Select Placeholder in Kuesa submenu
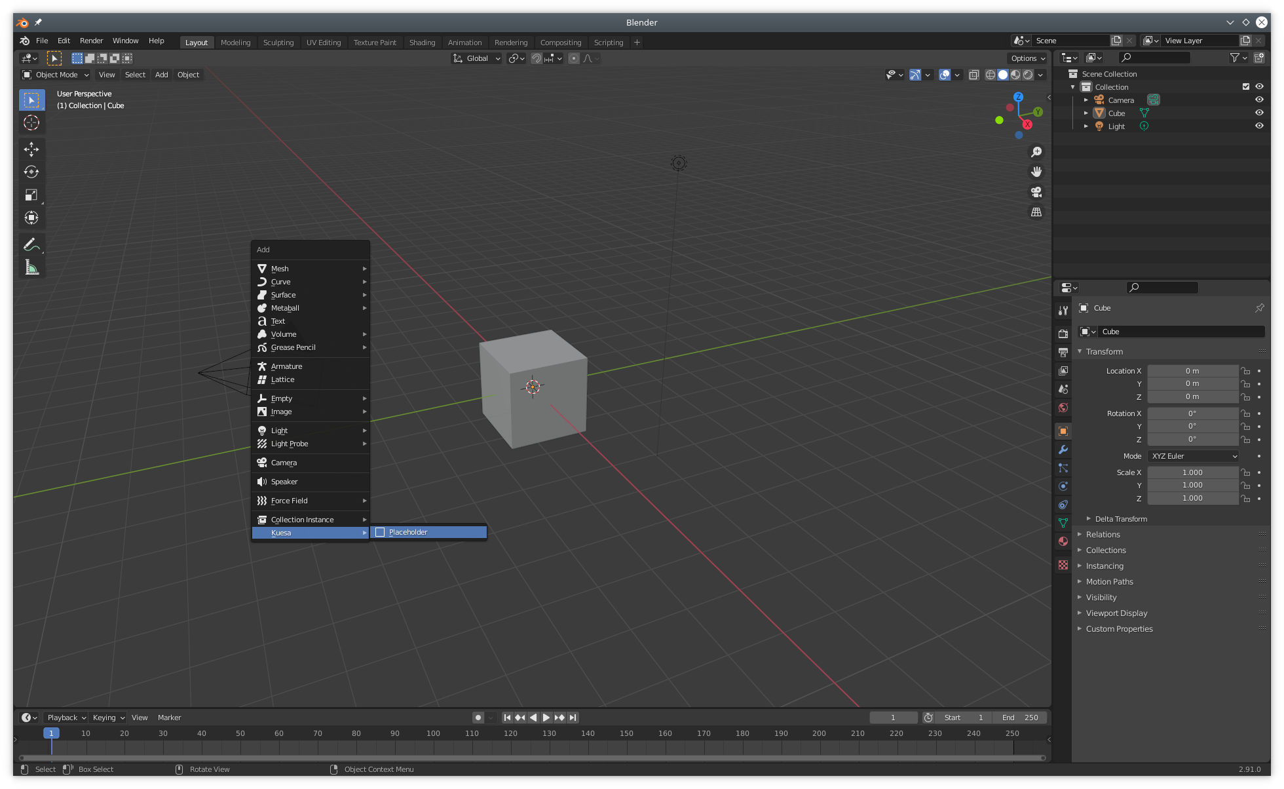Screen dimensions: 1284x789 428,532
